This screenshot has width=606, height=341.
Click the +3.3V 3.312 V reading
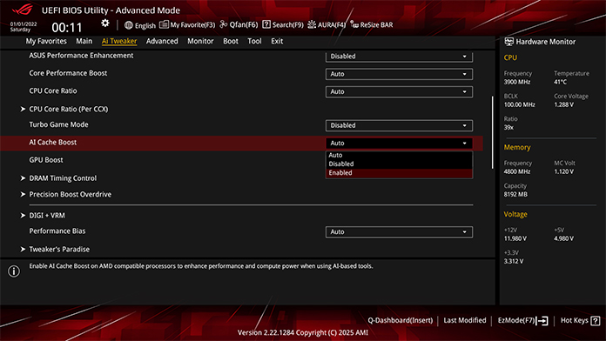514,261
